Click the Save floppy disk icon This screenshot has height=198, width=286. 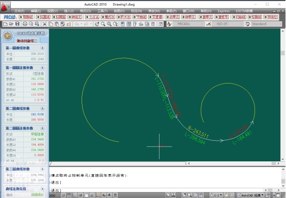coord(18,24)
